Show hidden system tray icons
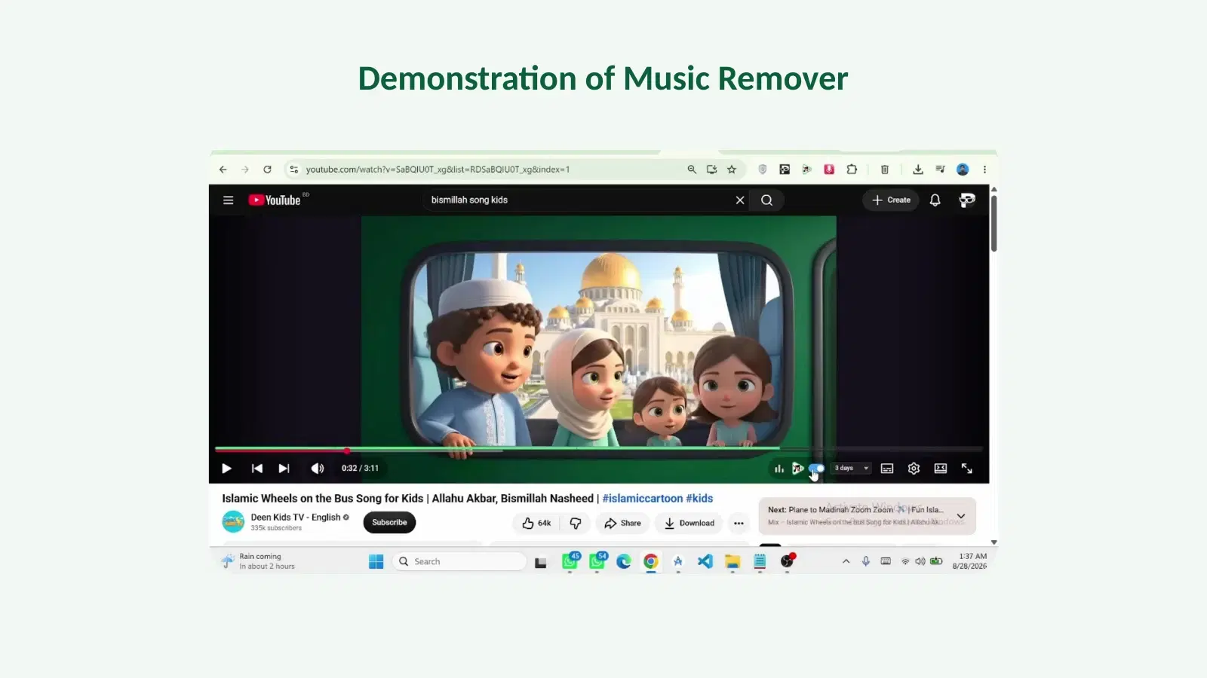 point(846,561)
